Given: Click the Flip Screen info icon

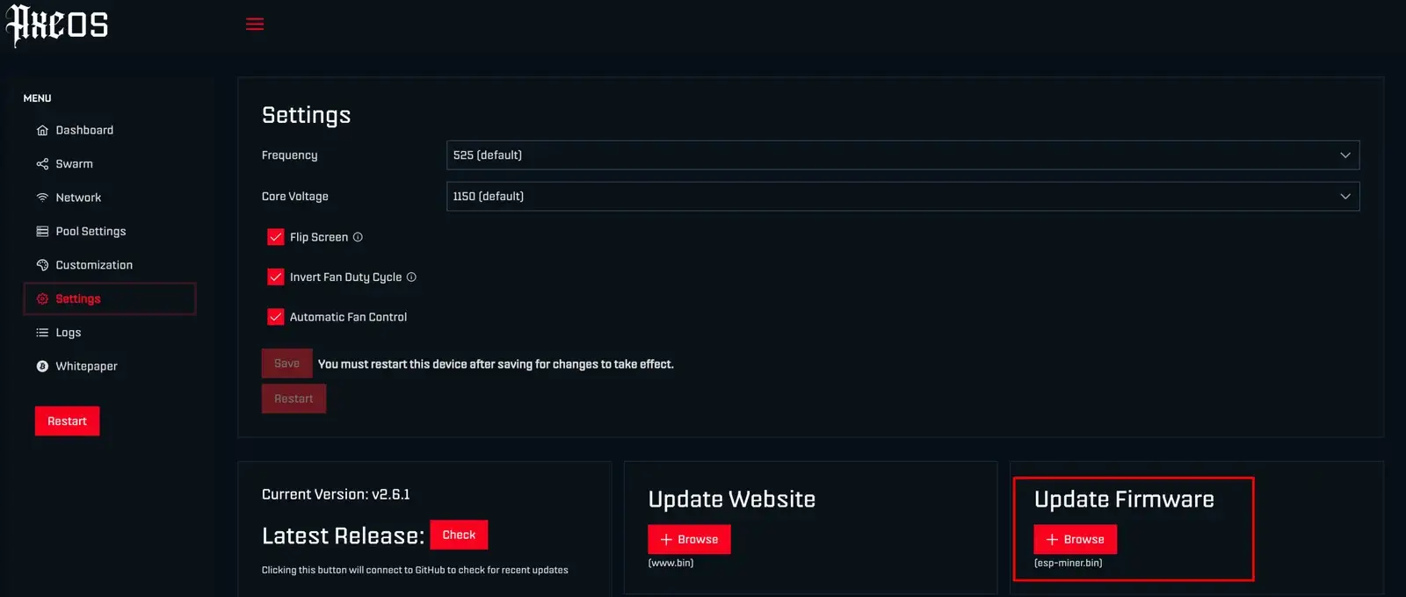Looking at the screenshot, I should click(x=358, y=237).
